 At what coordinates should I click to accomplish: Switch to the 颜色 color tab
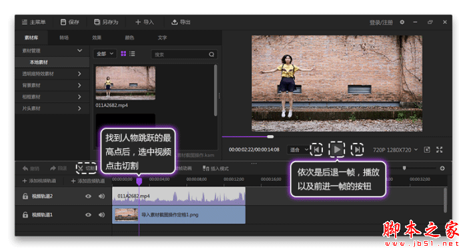129,38
